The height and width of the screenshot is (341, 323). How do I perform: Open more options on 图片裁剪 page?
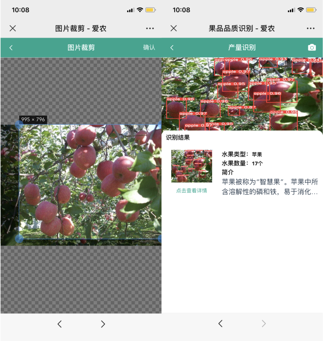coord(150,28)
